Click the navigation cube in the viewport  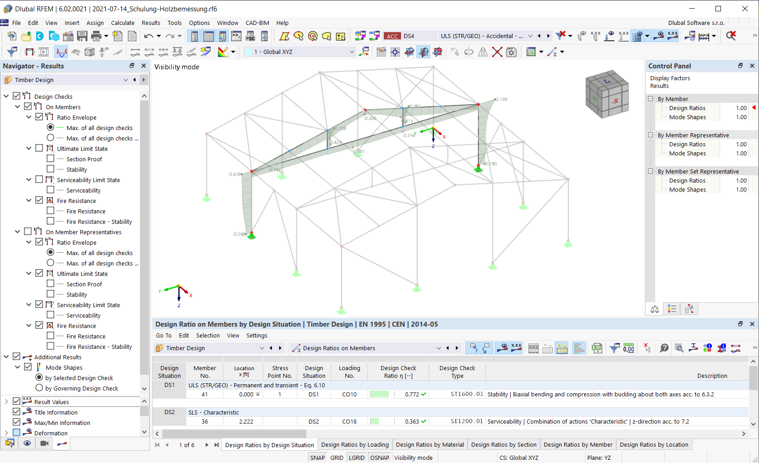[x=607, y=94]
